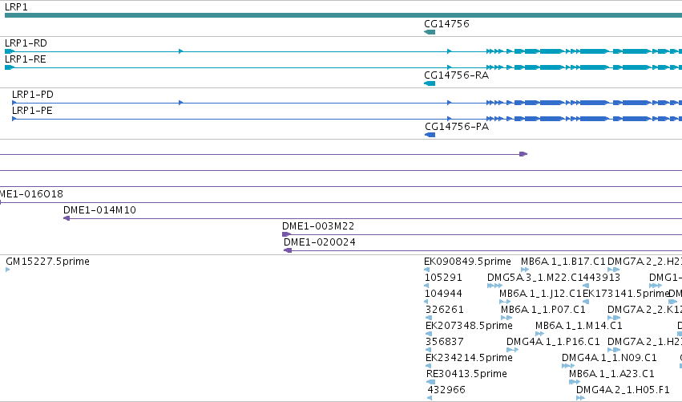Click the MB6A.1_1.A23.C1 label

coord(611,374)
